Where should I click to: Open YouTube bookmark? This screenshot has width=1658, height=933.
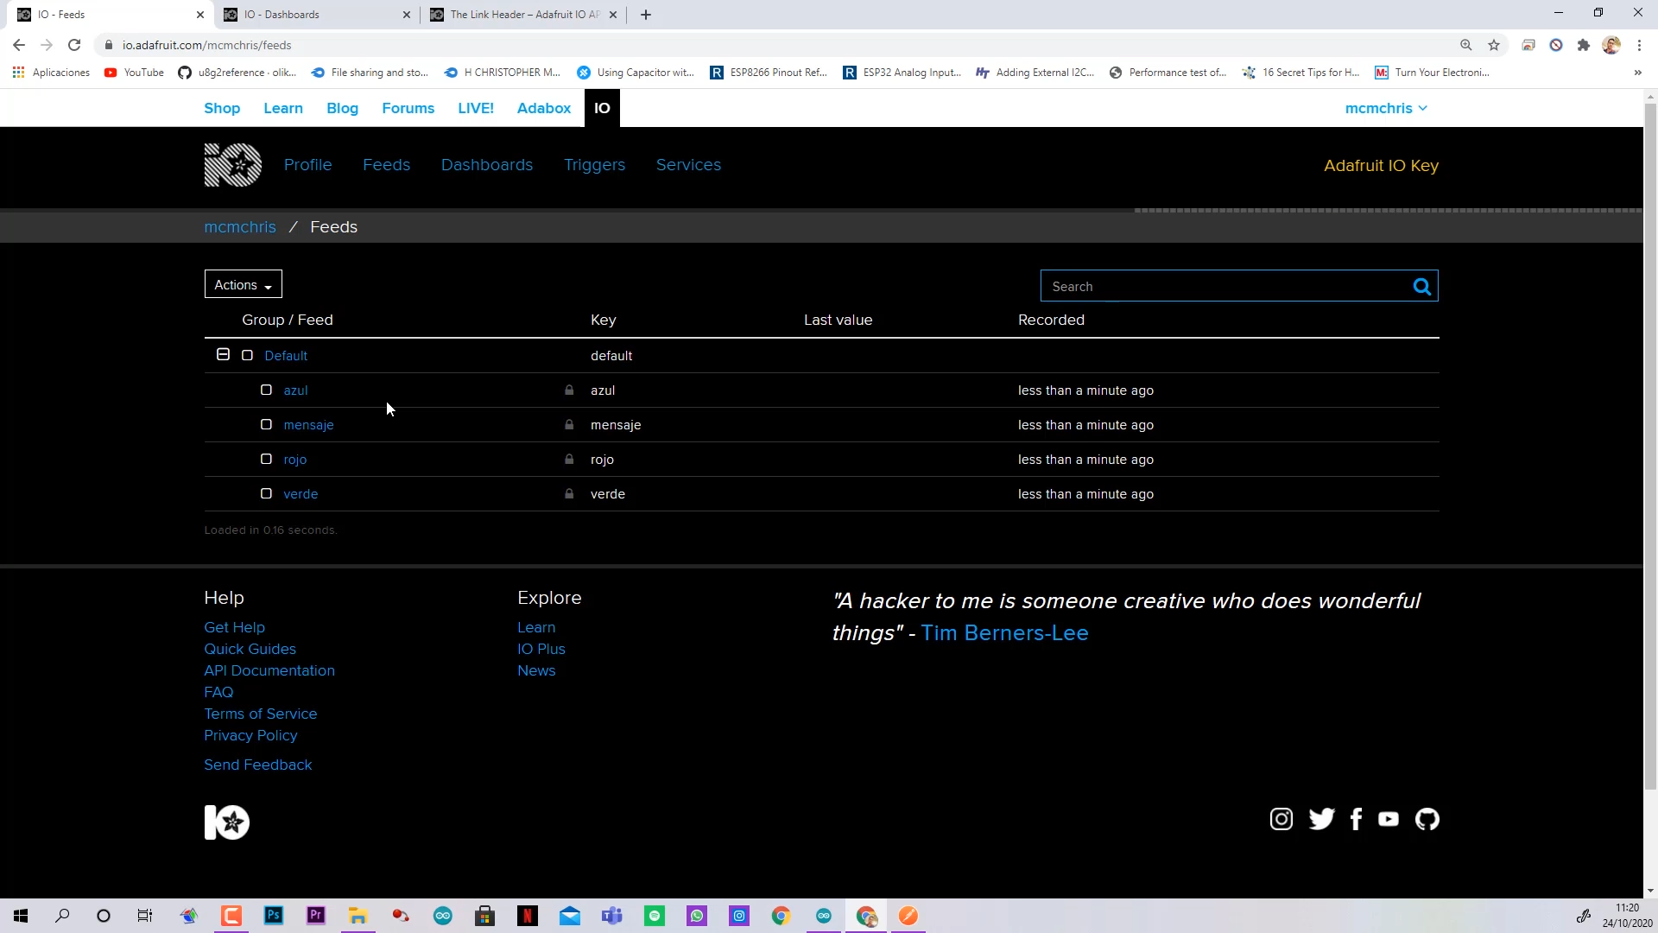click(x=134, y=73)
